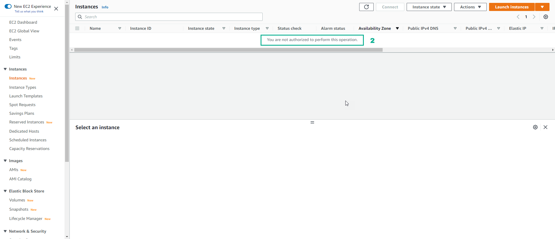Open EC2 Global View
Screen dimensions: 555x239
click(x=24, y=31)
